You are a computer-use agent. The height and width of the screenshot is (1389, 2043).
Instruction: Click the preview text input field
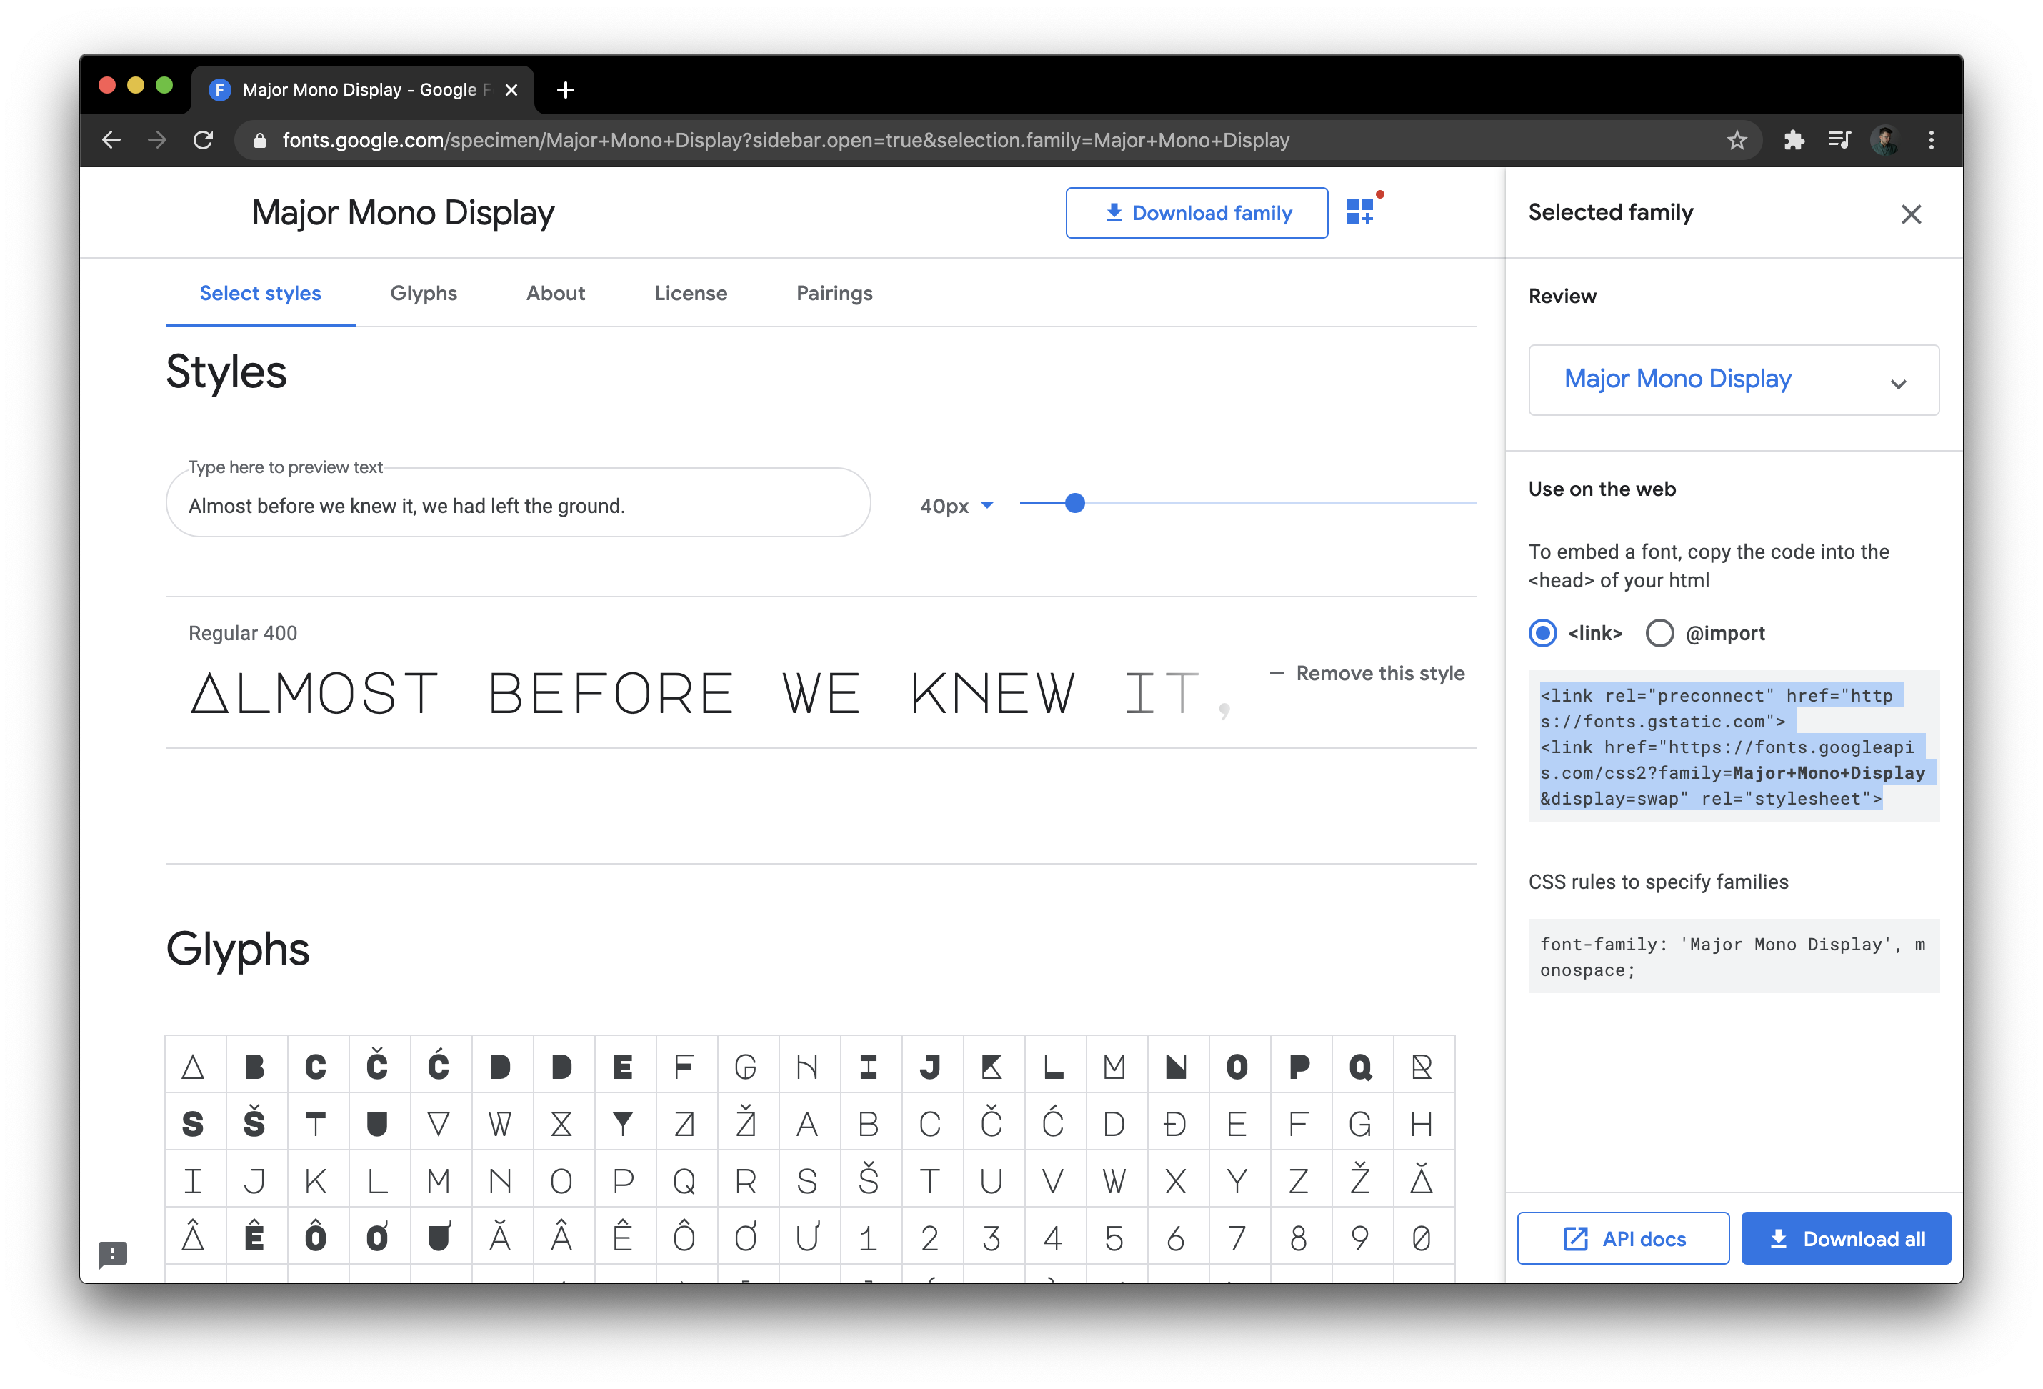point(519,504)
